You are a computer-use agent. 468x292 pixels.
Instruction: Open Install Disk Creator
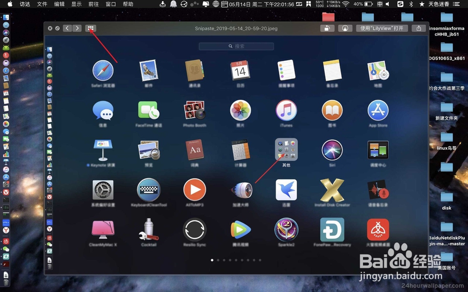click(x=332, y=191)
